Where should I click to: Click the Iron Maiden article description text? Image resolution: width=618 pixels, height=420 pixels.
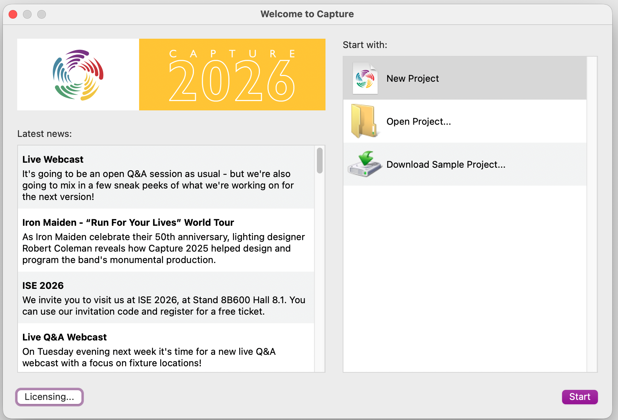tap(163, 248)
